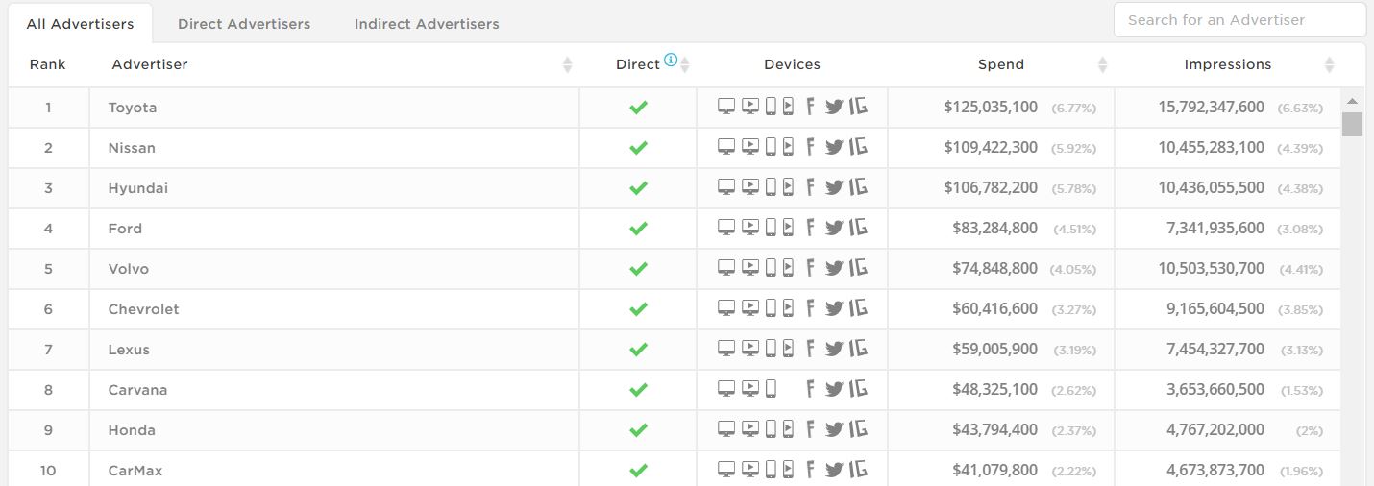
Task: Switch to the Direct Advertisers tab
Action: (x=244, y=24)
